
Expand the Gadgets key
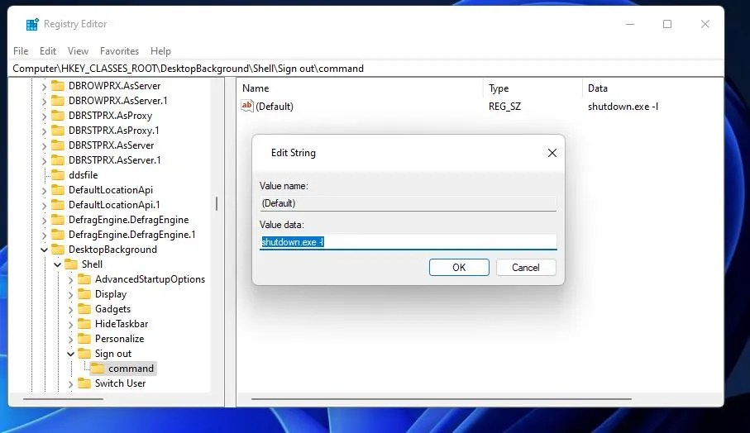tap(71, 310)
